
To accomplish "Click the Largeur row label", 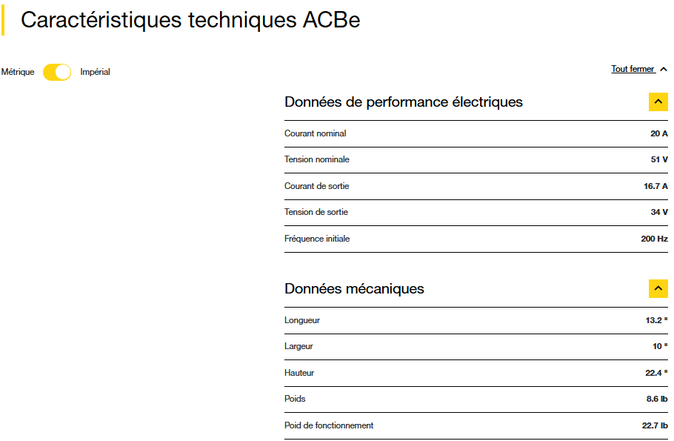I will (x=298, y=346).
